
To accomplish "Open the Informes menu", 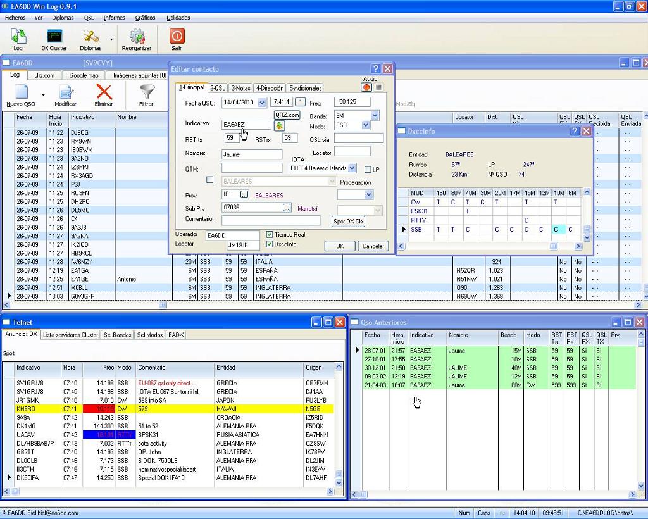I will 114,18.
